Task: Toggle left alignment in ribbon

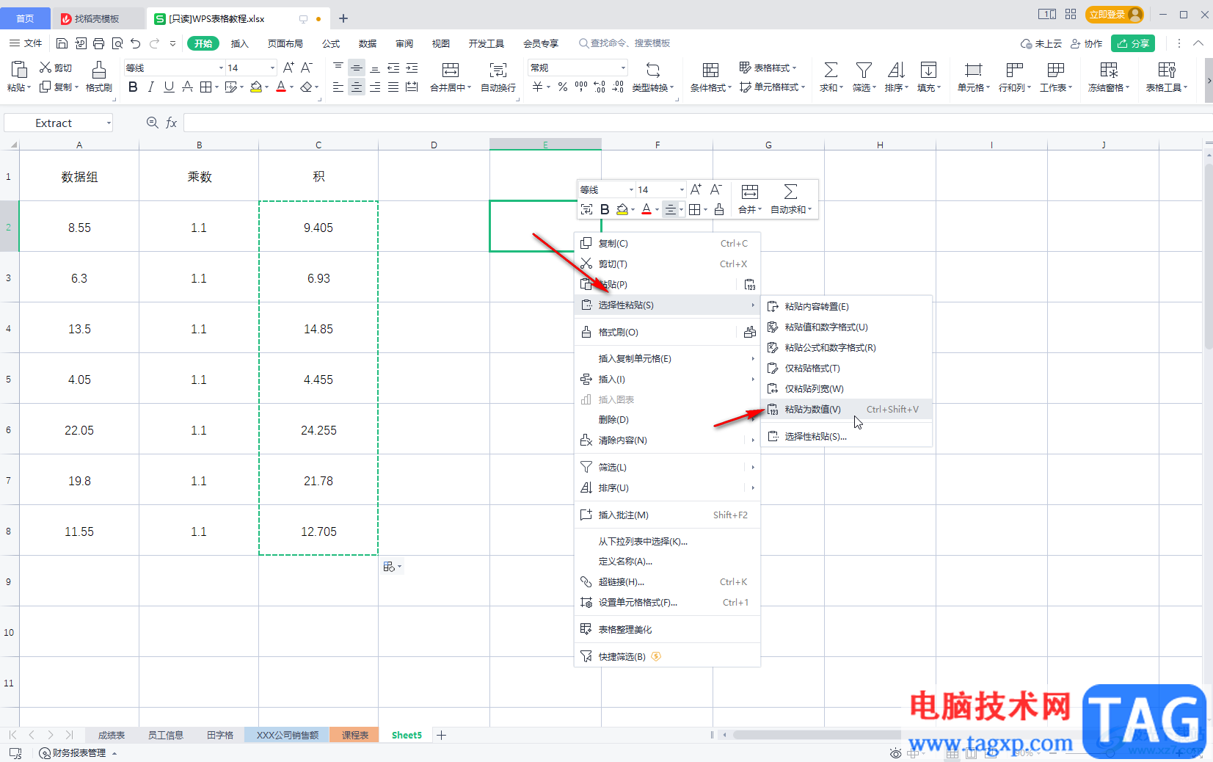Action: pos(338,87)
